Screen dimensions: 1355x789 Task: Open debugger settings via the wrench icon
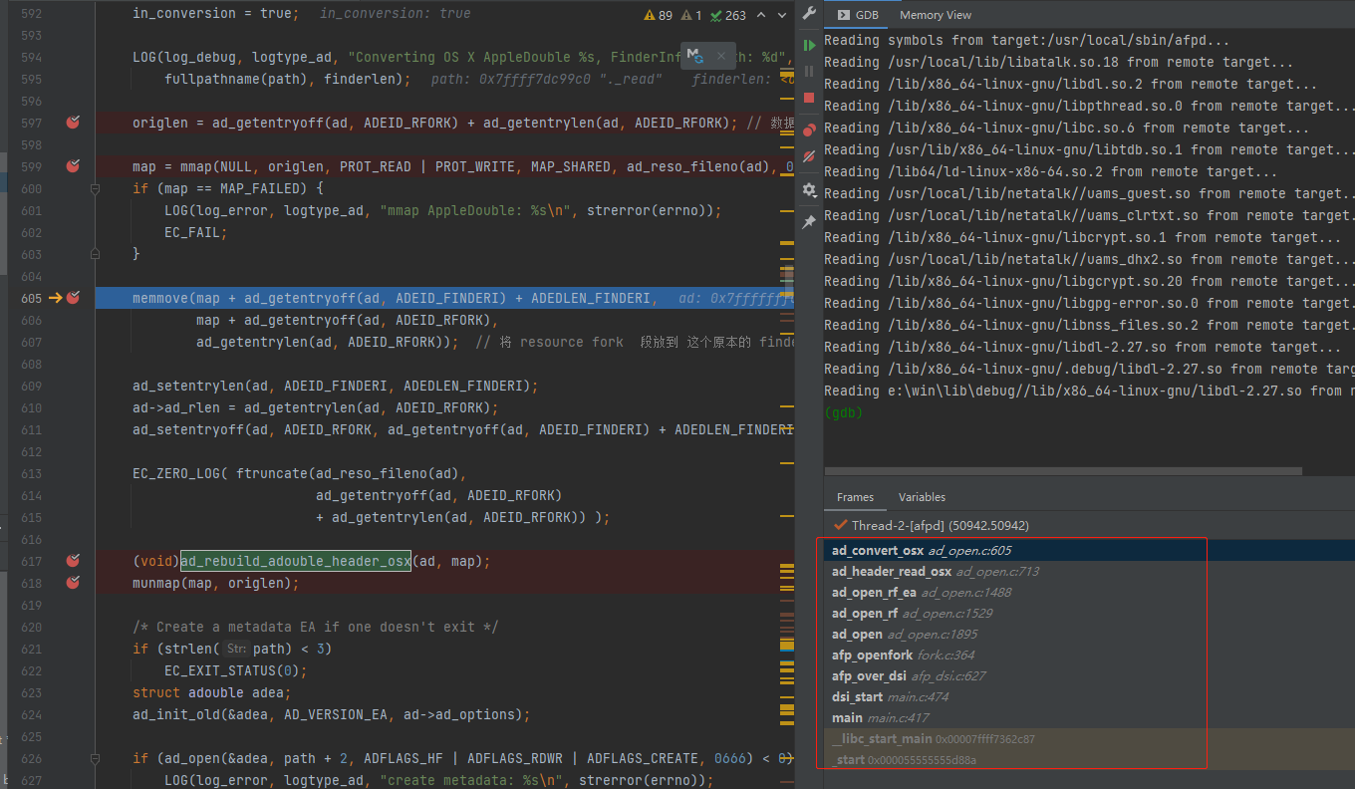(x=809, y=15)
